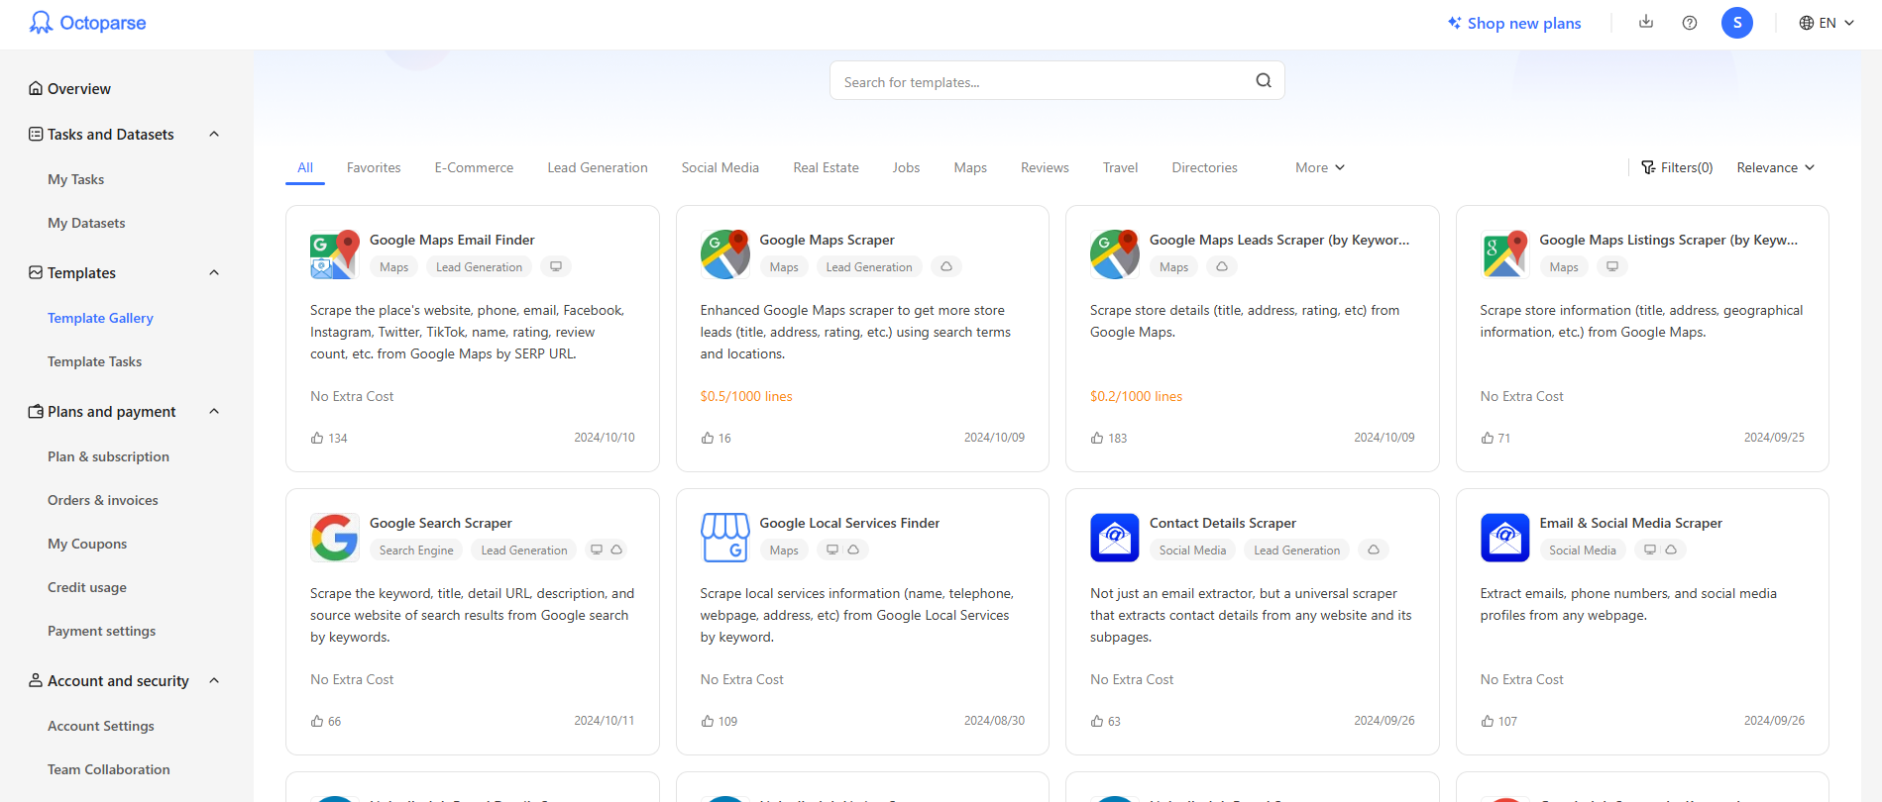Click cloud icon on Contact Details Scraper card
The image size is (1882, 802).
click(1374, 550)
